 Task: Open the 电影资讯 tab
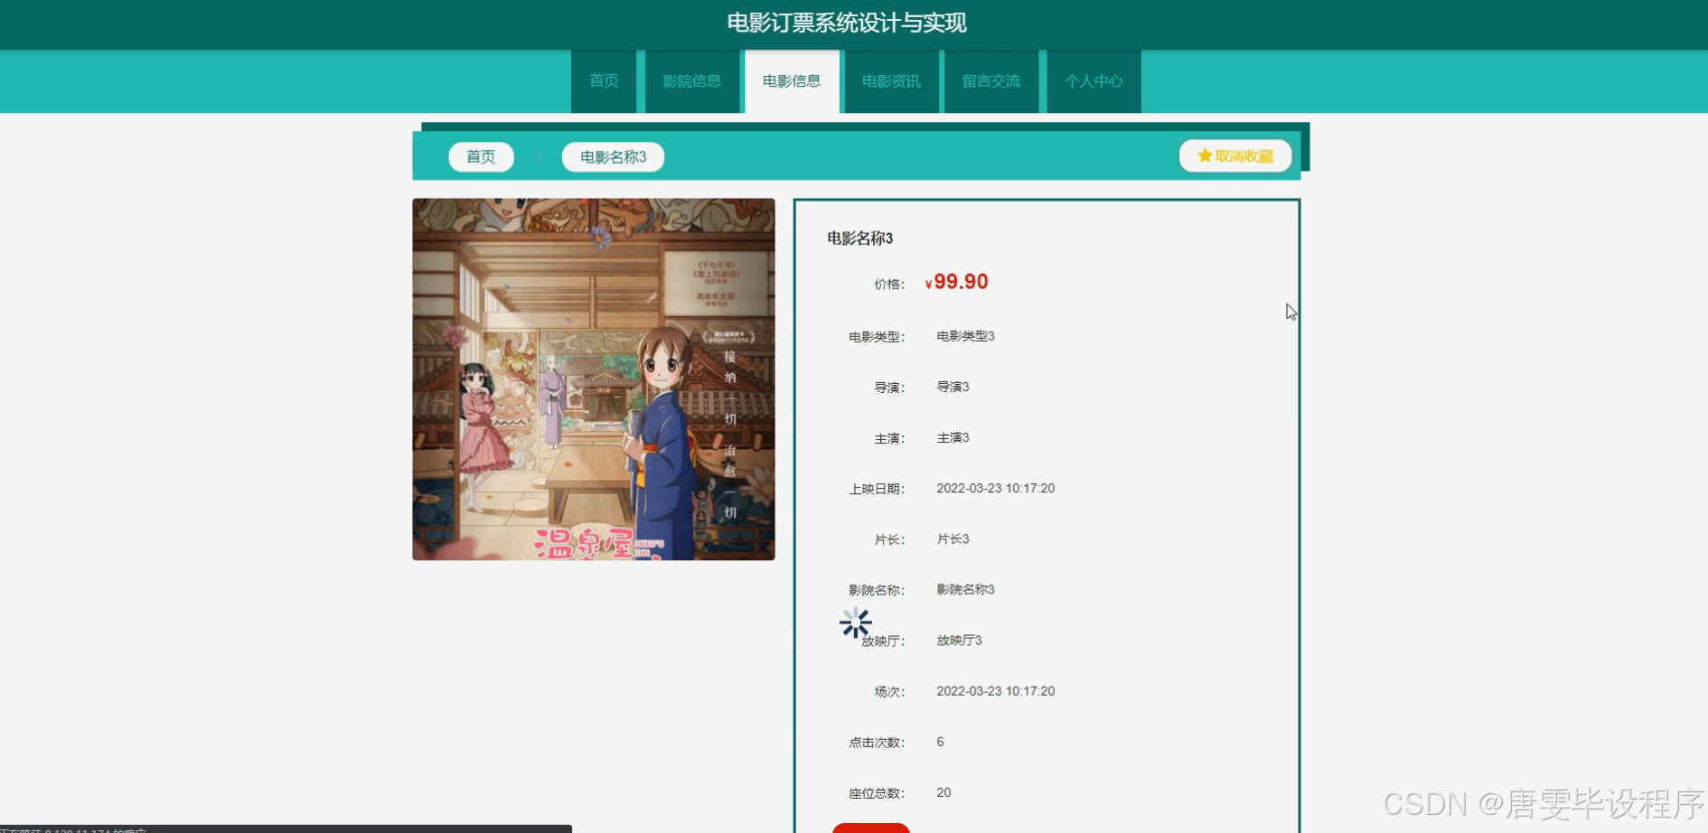coord(891,81)
